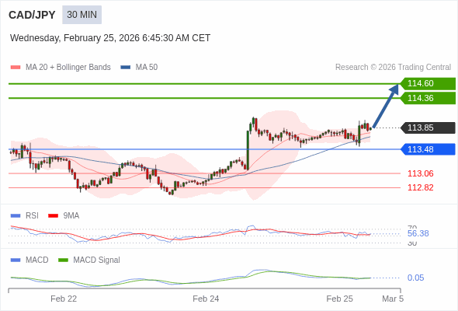Click the 113.48 pivot price tag
This screenshot has height=311, width=458.
(428, 149)
